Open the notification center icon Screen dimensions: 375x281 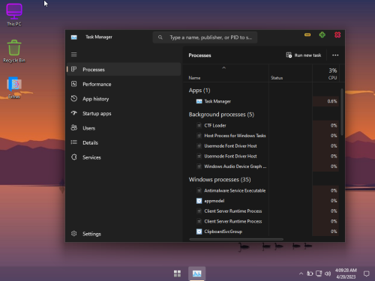[x=366, y=274]
